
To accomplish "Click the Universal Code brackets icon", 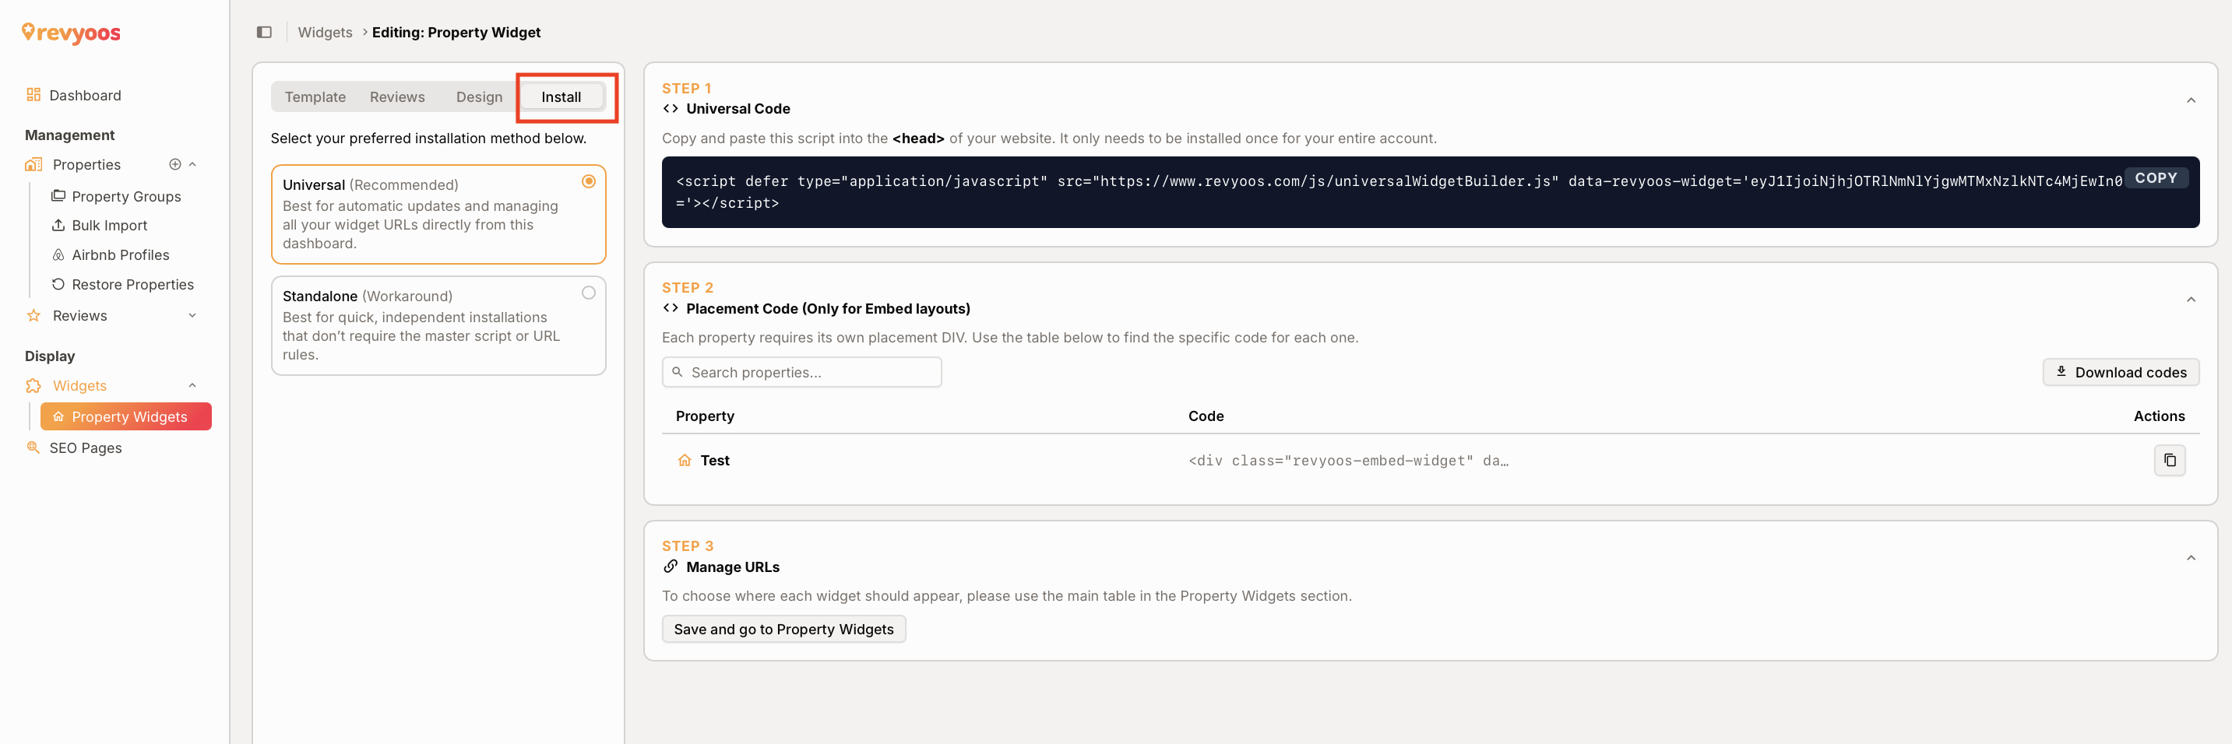I will [x=671, y=108].
